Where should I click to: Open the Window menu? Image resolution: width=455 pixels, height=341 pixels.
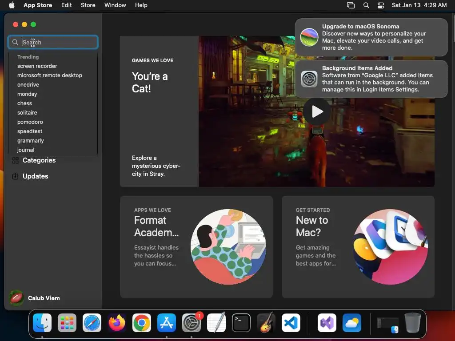pyautogui.click(x=115, y=5)
